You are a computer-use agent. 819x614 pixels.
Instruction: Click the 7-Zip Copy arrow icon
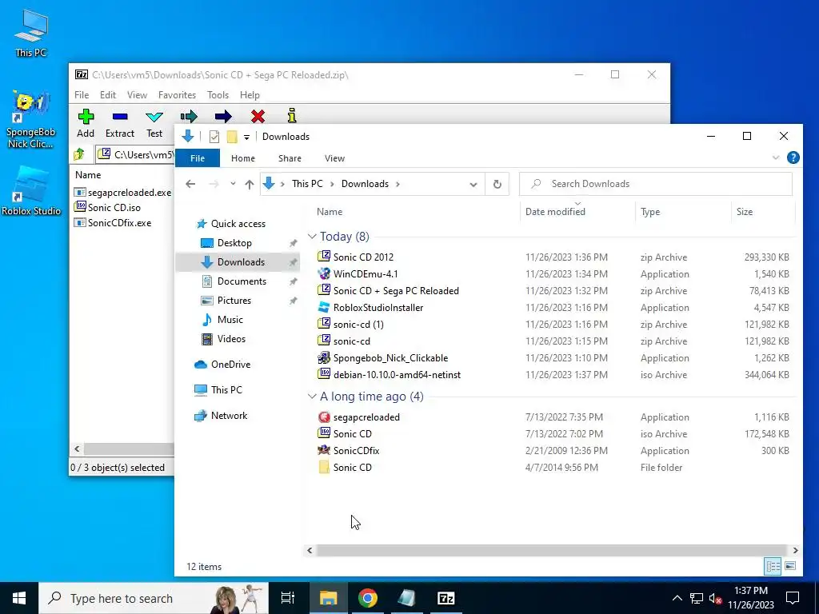coord(189,117)
